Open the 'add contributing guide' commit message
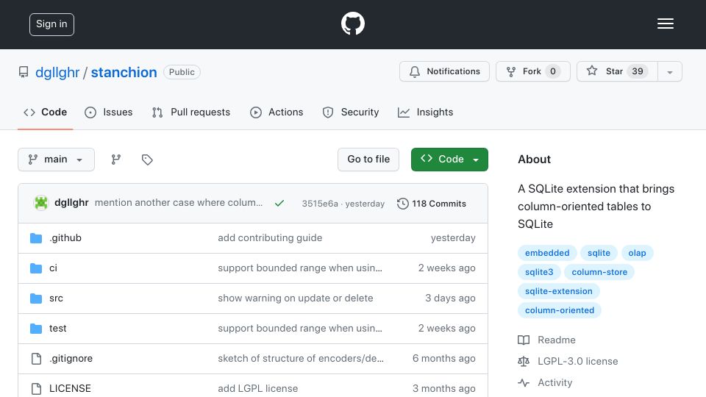Image resolution: width=706 pixels, height=397 pixels. click(x=270, y=237)
